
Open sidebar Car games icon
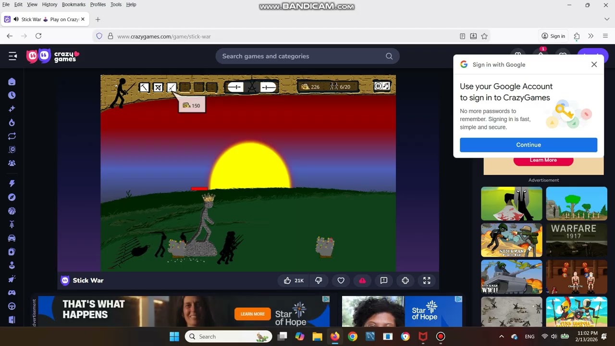12,238
